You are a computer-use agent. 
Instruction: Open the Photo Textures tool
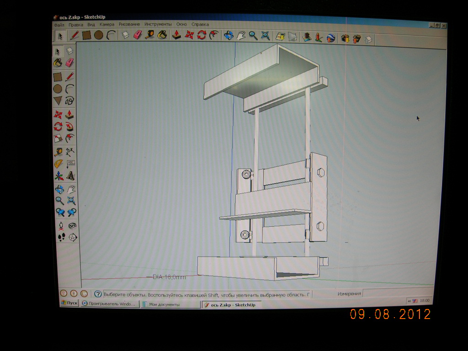[x=319, y=37]
